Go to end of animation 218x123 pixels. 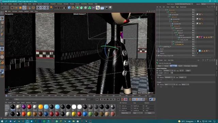[118, 99]
